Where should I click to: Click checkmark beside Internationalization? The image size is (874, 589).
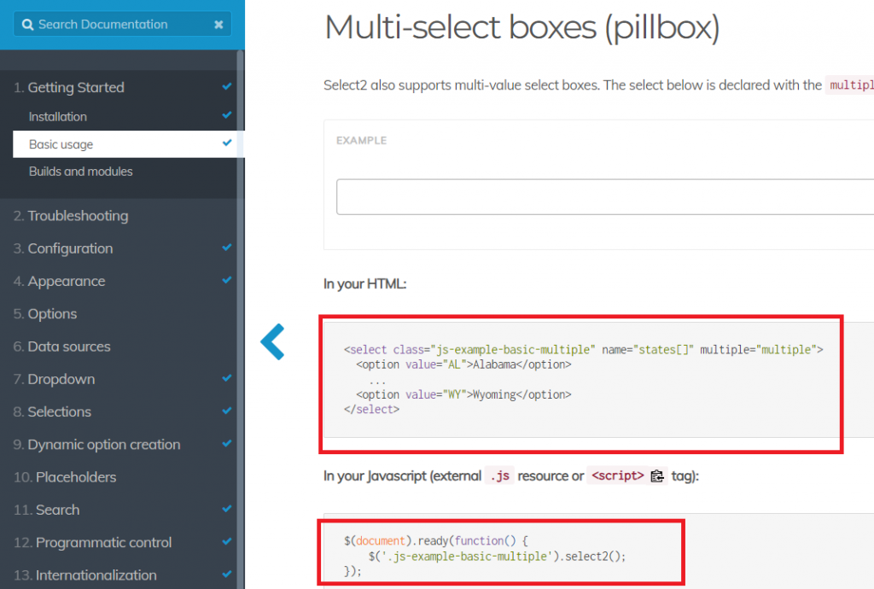point(227,574)
